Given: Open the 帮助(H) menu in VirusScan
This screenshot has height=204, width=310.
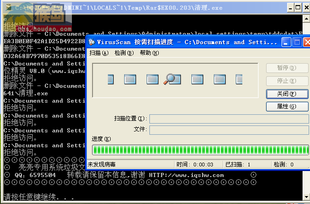Looking at the screenshot, I should point(149,53).
